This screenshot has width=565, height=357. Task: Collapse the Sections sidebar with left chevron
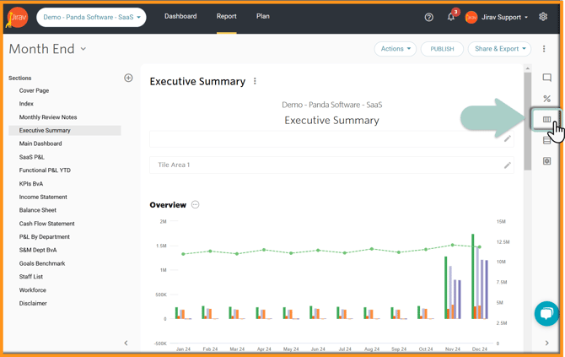[x=126, y=343]
